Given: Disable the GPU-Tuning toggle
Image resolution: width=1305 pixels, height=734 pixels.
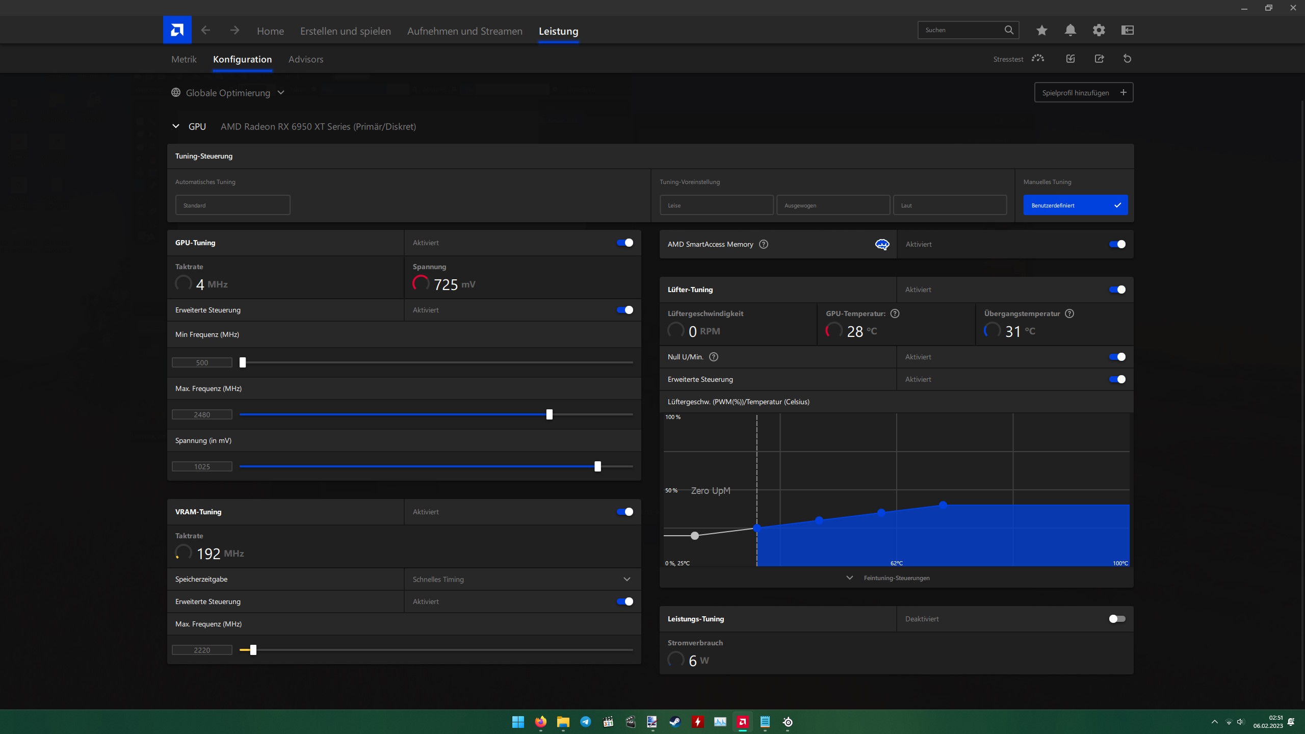Looking at the screenshot, I should [624, 243].
